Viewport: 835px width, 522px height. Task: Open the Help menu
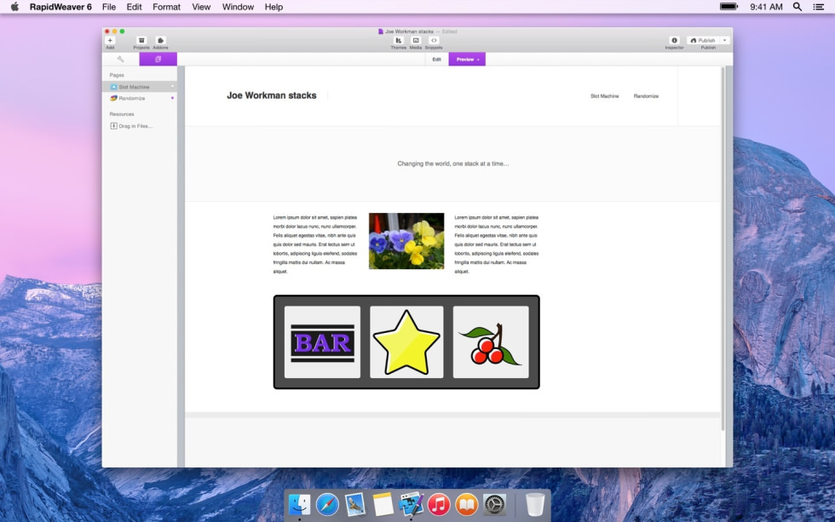(274, 7)
